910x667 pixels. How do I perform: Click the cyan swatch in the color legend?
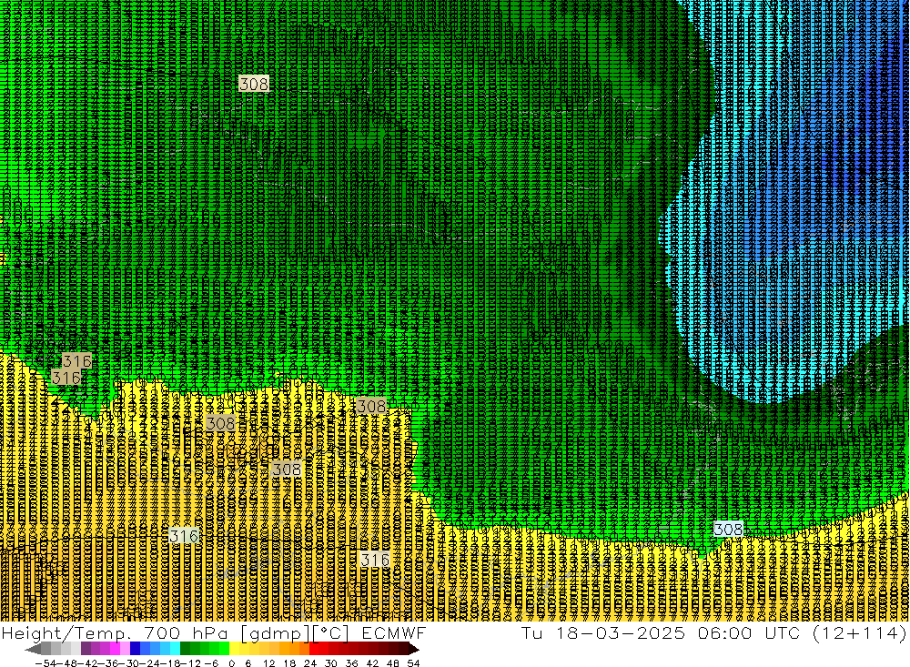click(x=175, y=649)
